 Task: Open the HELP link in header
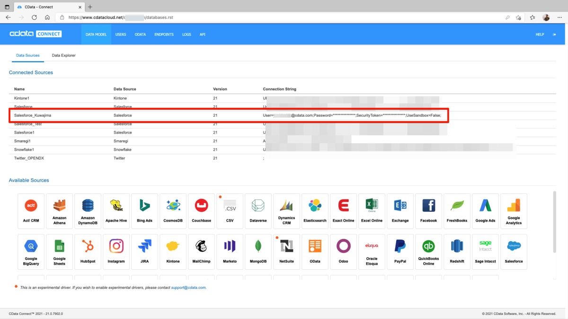pos(540,34)
